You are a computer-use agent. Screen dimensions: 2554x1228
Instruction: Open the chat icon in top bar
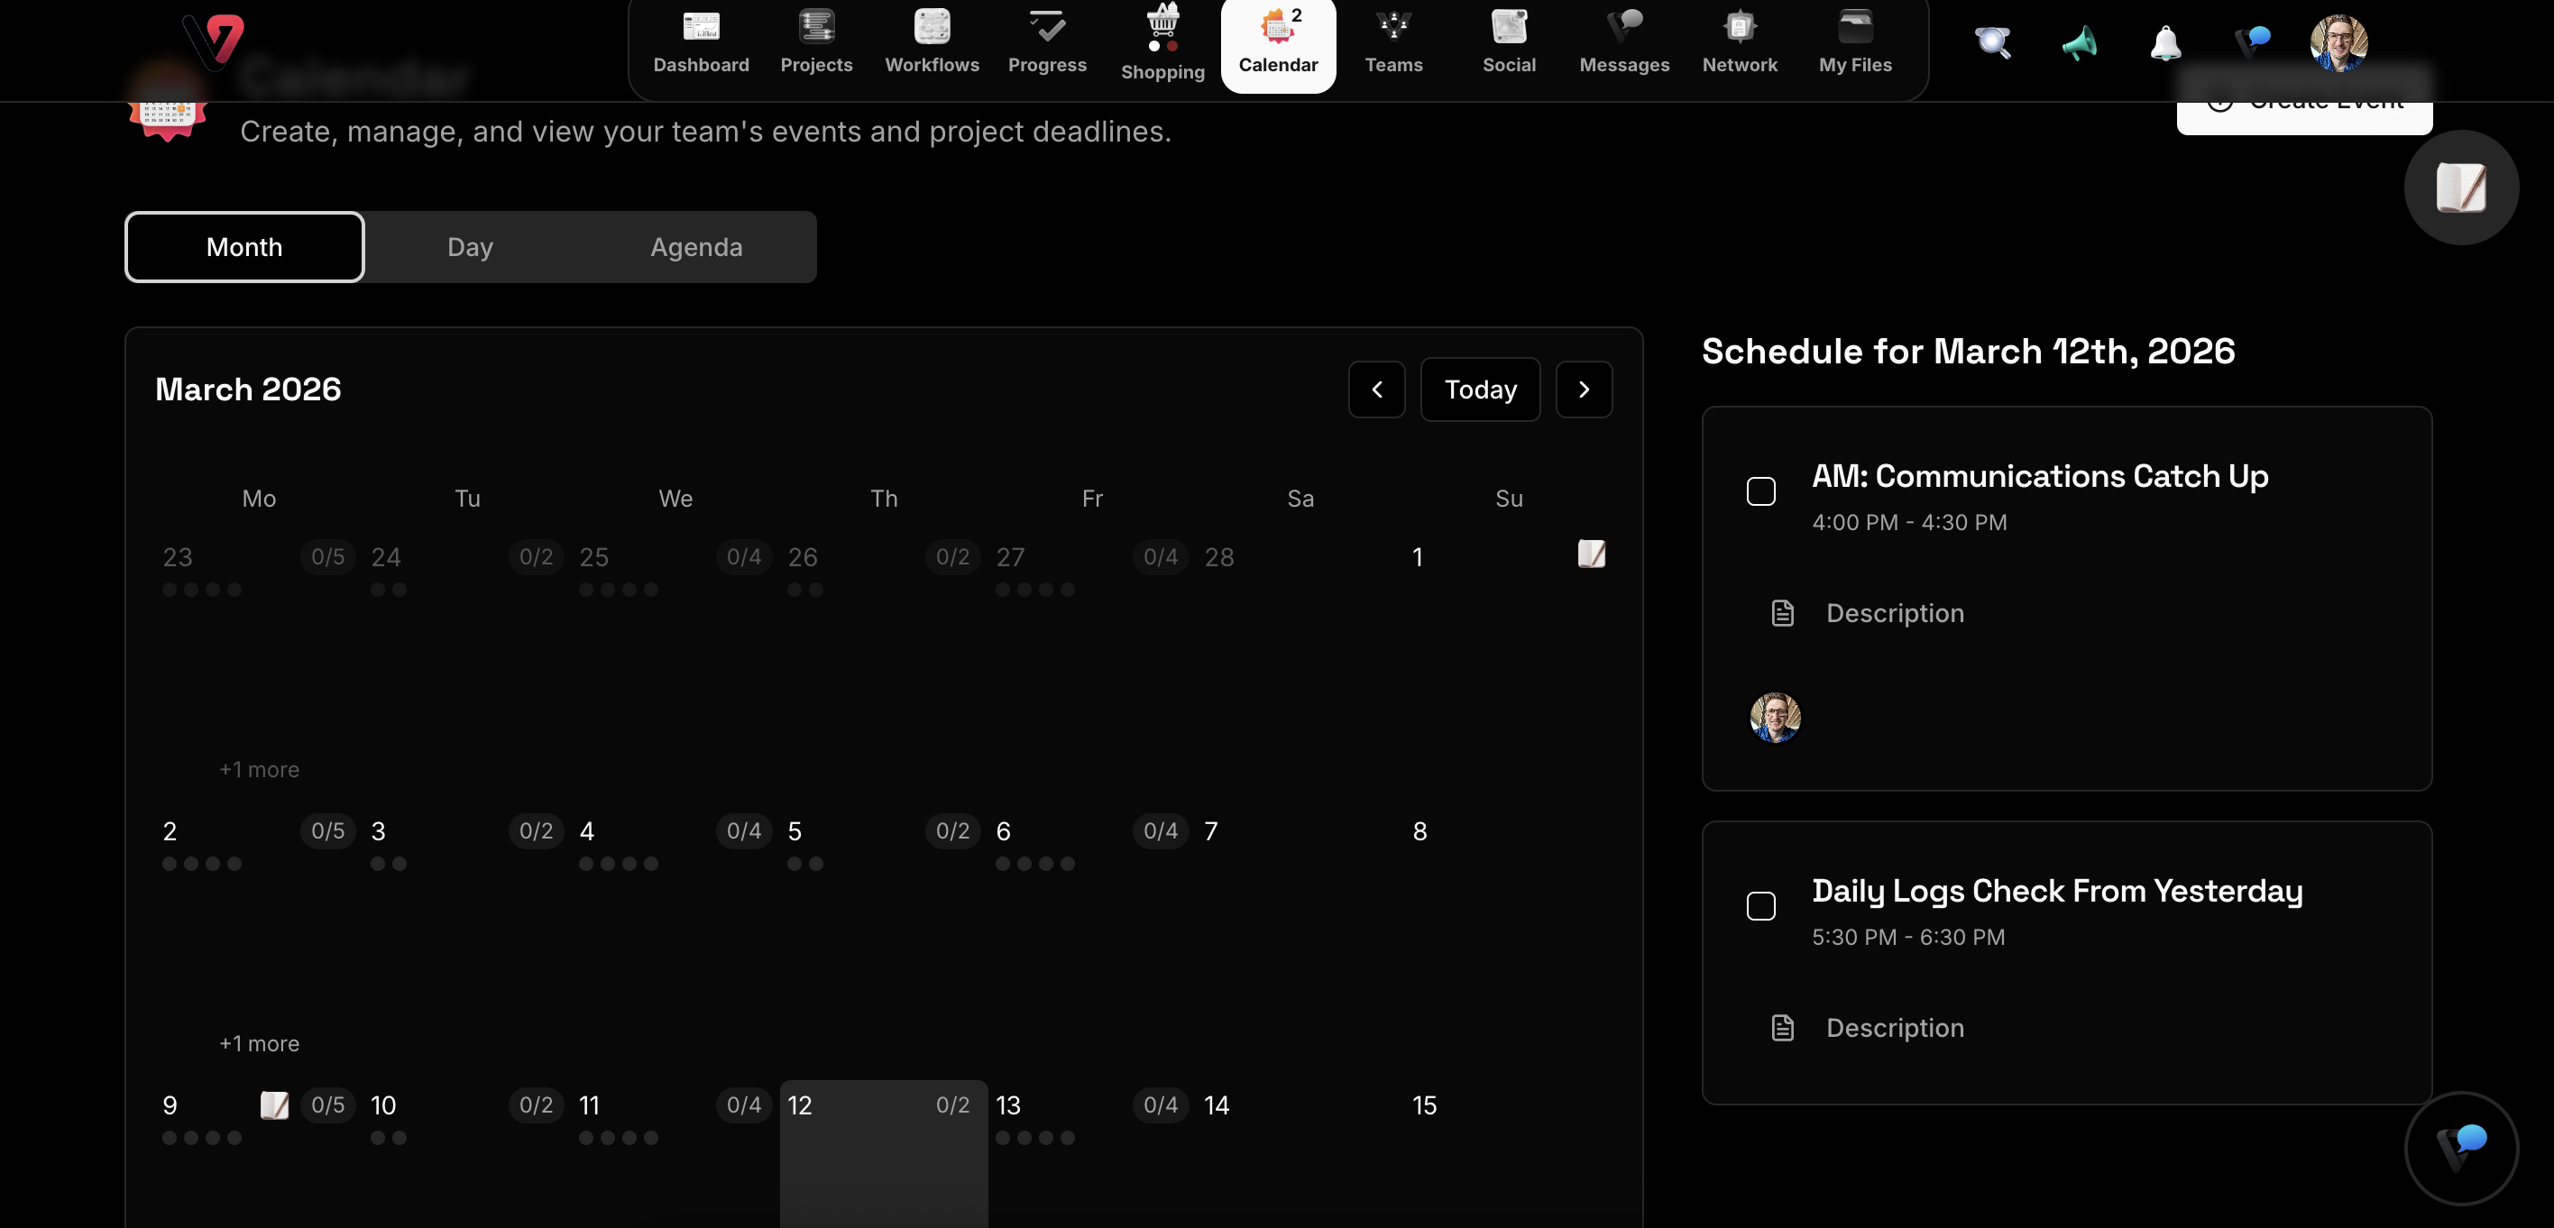point(2252,42)
